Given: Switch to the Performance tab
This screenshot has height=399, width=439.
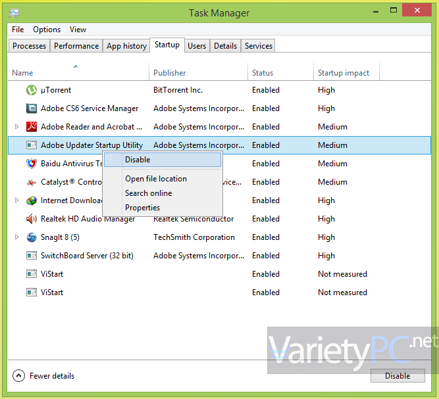Looking at the screenshot, I should pos(76,46).
